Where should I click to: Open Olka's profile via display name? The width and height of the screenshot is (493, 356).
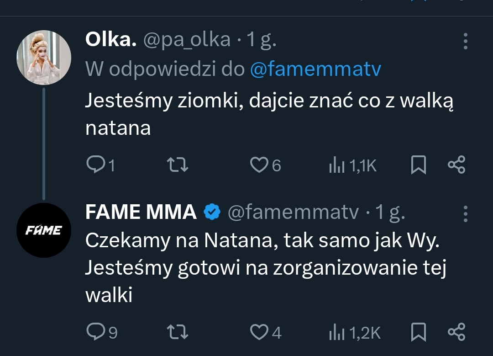[x=110, y=41]
